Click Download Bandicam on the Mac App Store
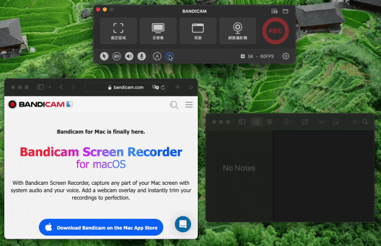The width and height of the screenshot is (381, 246). click(x=101, y=228)
